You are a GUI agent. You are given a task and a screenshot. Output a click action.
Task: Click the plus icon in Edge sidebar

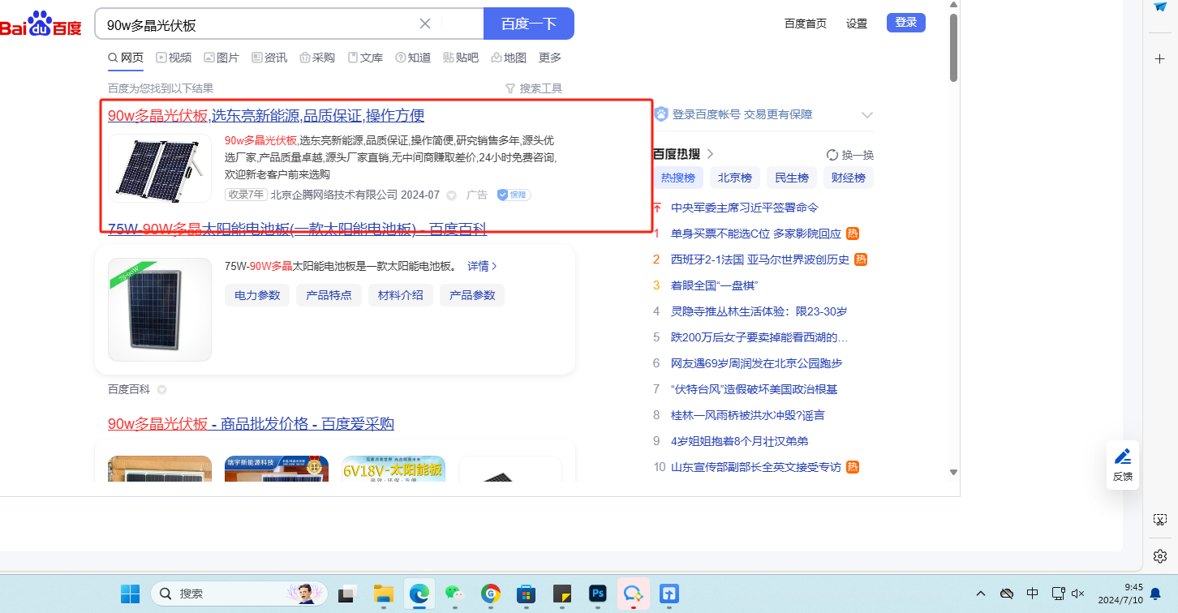coord(1159,59)
